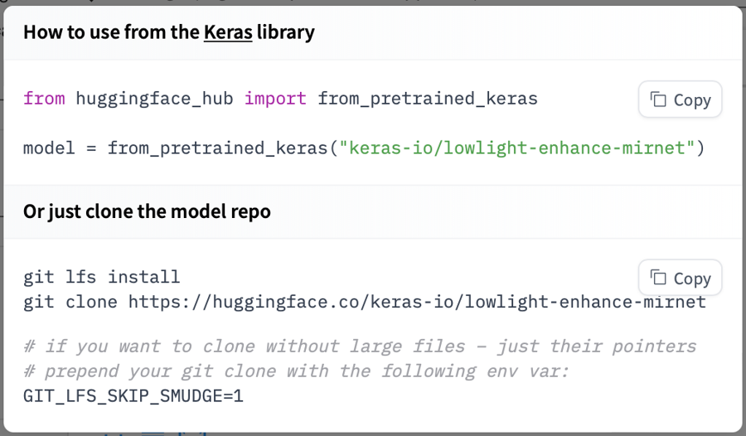
Task: Copy the Keras Python snippet
Action: tap(681, 99)
